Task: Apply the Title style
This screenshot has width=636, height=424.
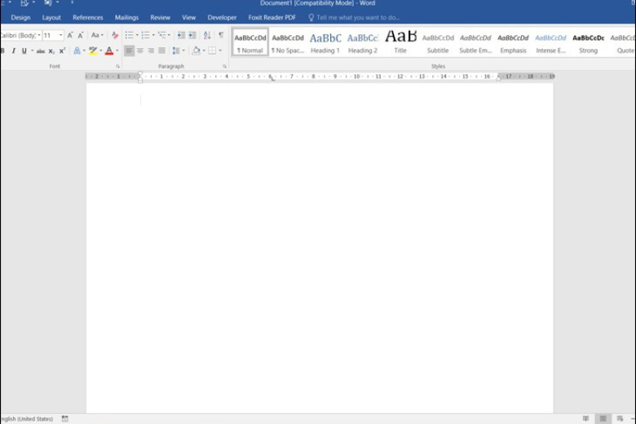Action: [x=400, y=42]
